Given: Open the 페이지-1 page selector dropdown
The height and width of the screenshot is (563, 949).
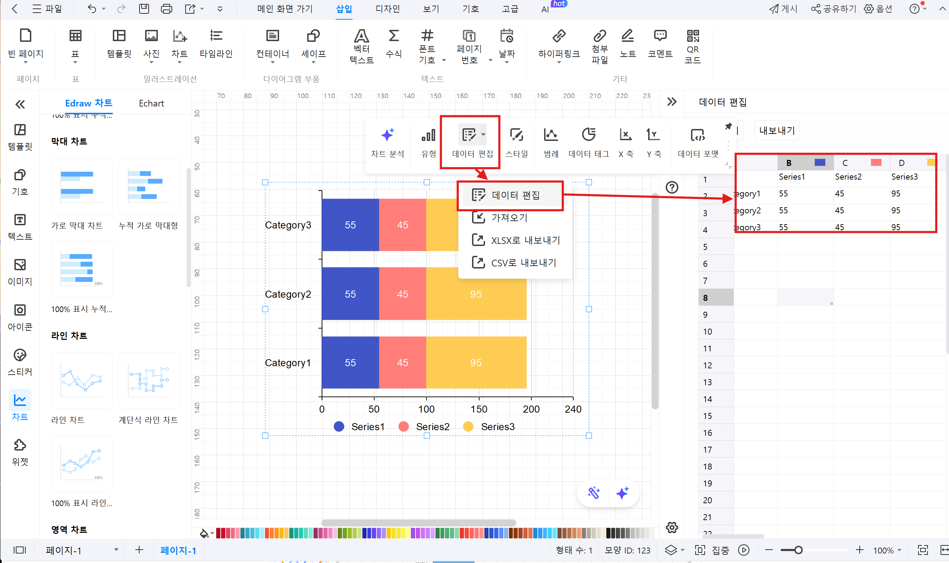Looking at the screenshot, I should click(x=116, y=550).
